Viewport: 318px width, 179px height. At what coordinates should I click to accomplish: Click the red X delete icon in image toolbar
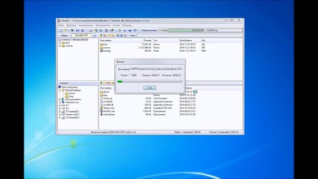tap(105, 35)
